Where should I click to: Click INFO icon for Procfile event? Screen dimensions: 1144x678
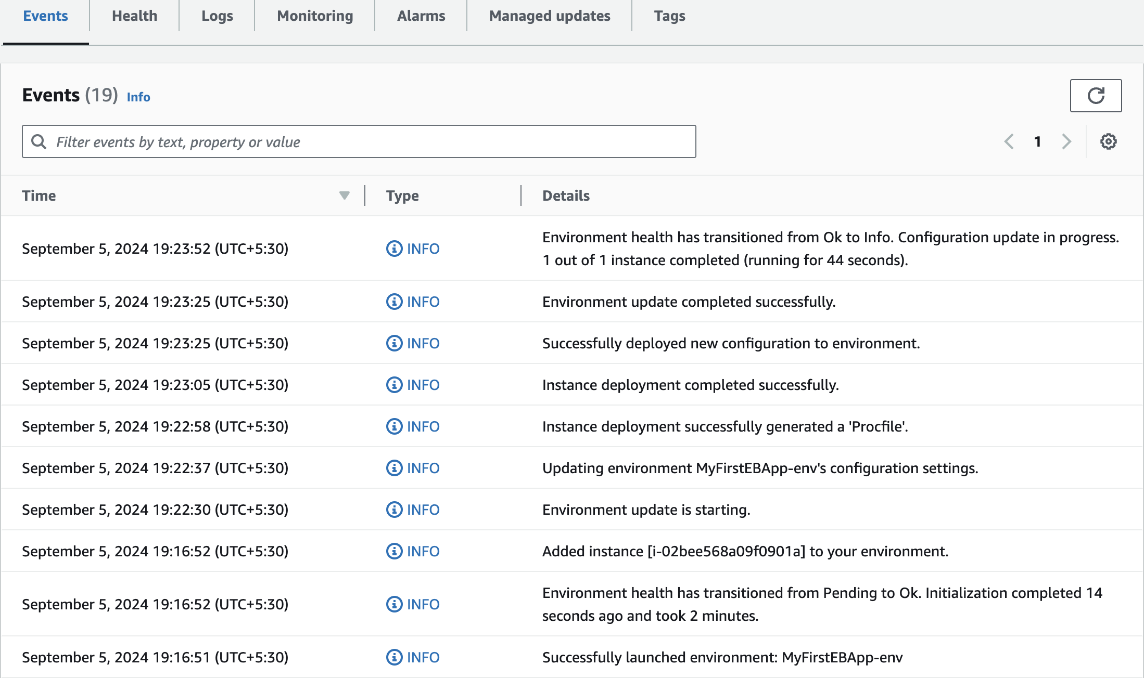[x=394, y=426]
